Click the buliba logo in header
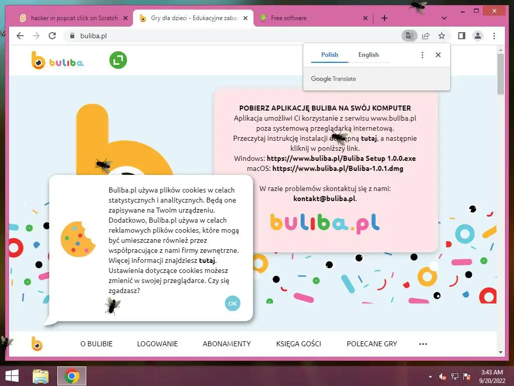Viewport: 514px width, 386px height. click(x=57, y=60)
